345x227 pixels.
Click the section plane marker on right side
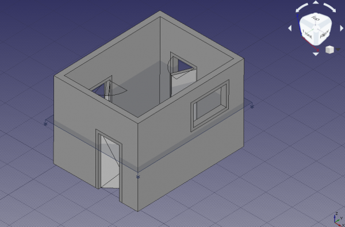[x=252, y=107]
